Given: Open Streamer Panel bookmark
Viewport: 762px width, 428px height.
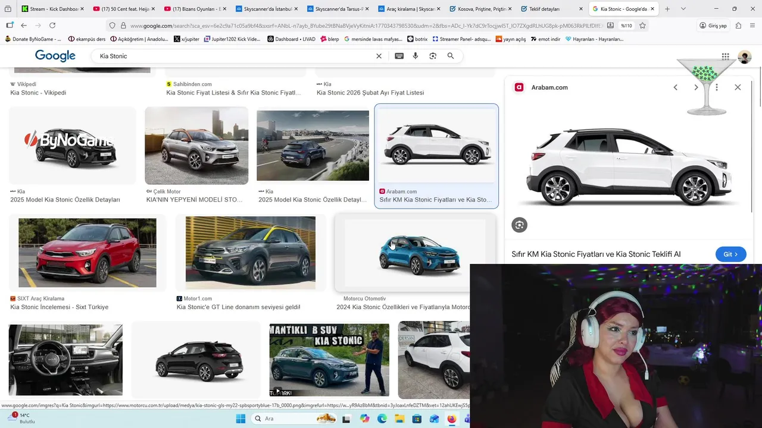Looking at the screenshot, I should tap(461, 39).
